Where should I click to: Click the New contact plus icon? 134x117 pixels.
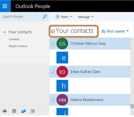(58, 17)
